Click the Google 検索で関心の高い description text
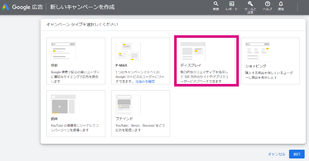This screenshot has width=309, height=161. coord(75,77)
